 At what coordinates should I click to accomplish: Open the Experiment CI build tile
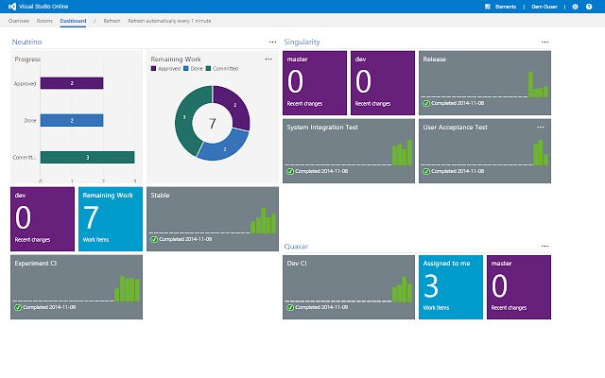tap(77, 287)
